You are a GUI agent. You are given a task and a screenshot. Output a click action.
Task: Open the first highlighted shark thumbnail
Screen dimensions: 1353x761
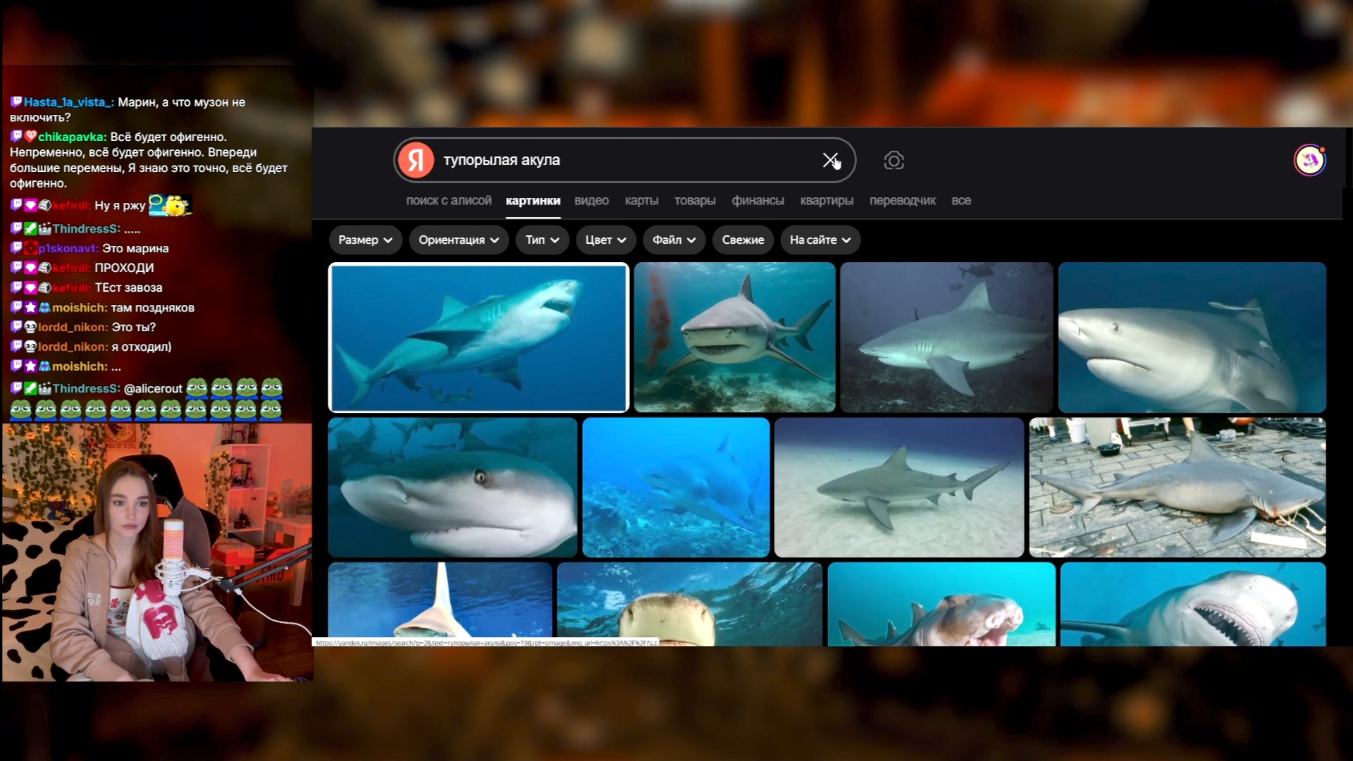(478, 337)
